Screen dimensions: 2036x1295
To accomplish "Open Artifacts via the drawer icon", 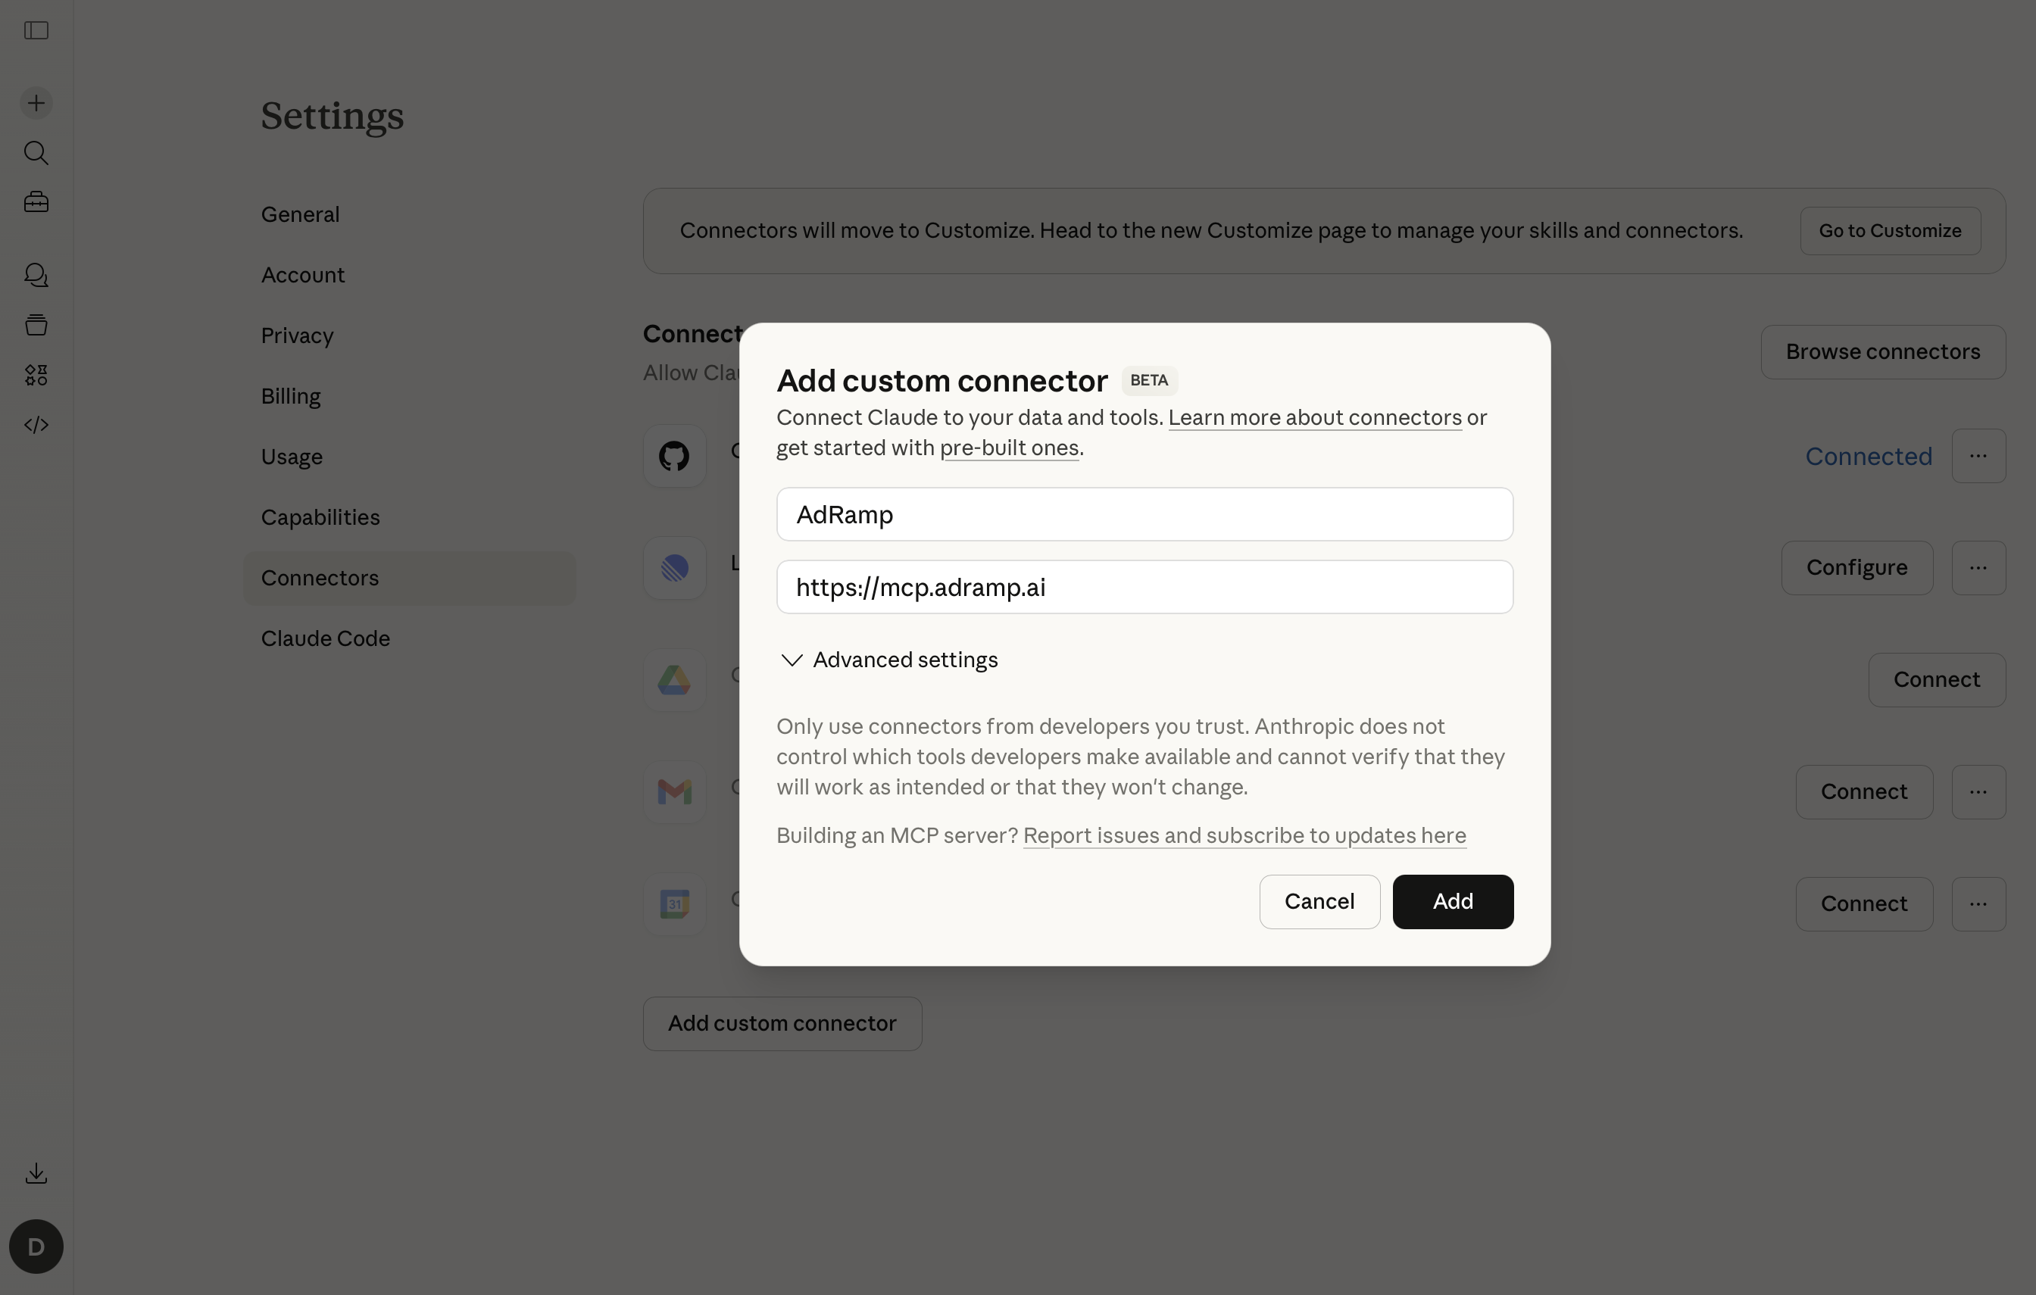I will (36, 325).
